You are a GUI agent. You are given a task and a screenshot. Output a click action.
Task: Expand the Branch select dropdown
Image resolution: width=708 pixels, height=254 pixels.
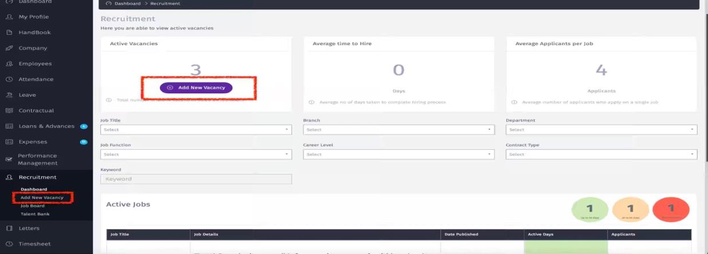[398, 130]
